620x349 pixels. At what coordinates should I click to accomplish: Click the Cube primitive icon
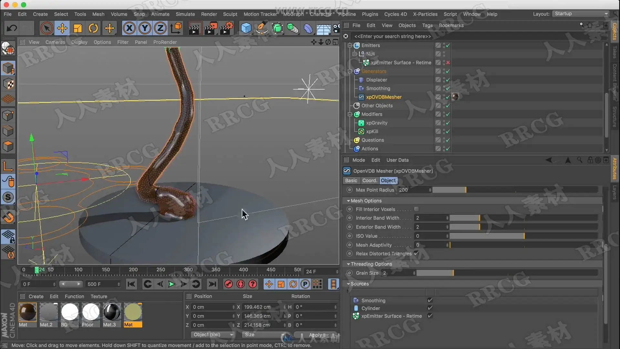pos(246,28)
